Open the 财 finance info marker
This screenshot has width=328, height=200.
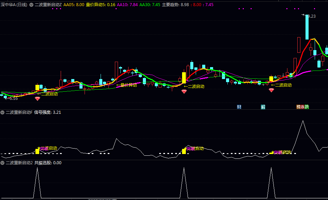[239, 107]
